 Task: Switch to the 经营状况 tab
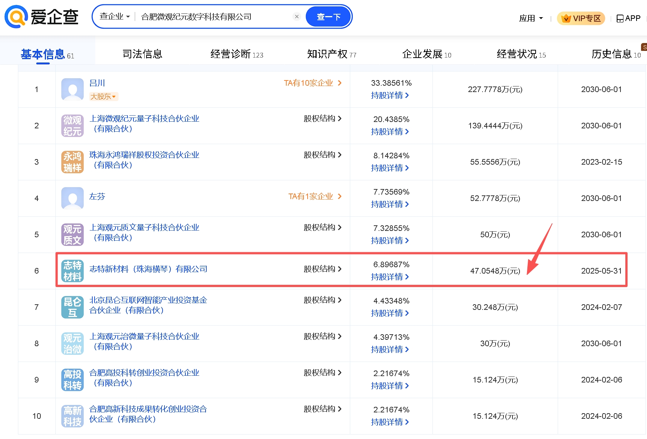point(521,54)
